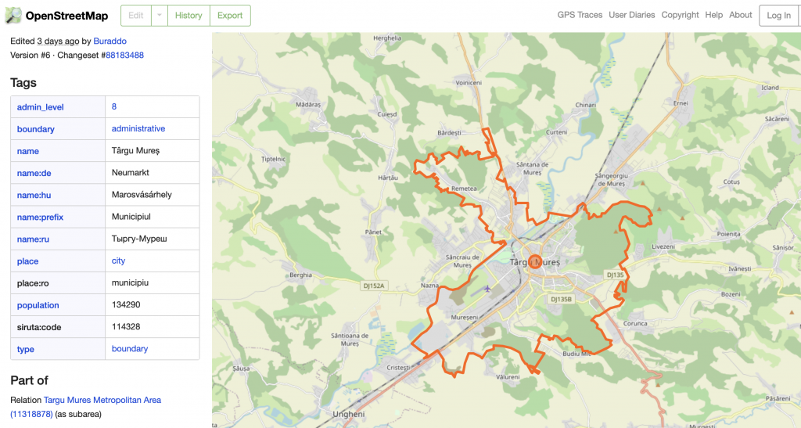Open the type tag key link
This screenshot has width=801, height=428.
click(x=26, y=349)
